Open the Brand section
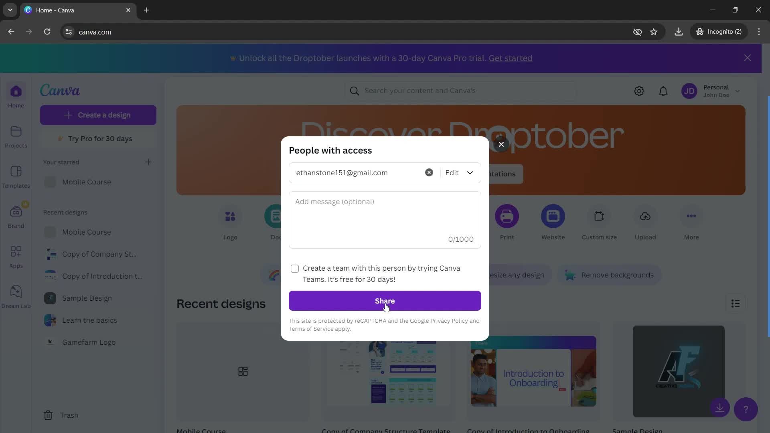This screenshot has width=770, height=433. [16, 217]
